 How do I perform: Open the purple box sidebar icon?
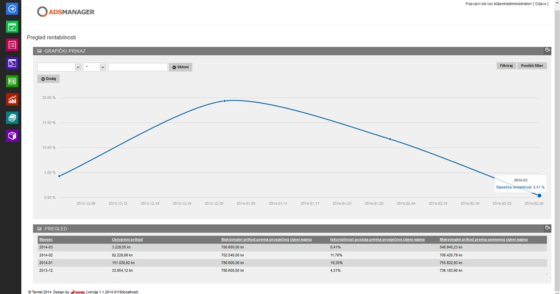(x=12, y=136)
